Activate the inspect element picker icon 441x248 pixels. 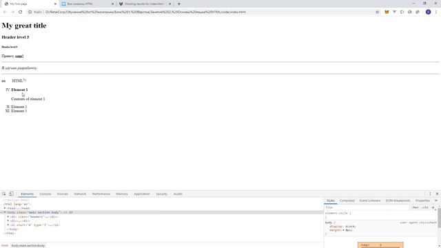(x=4, y=194)
